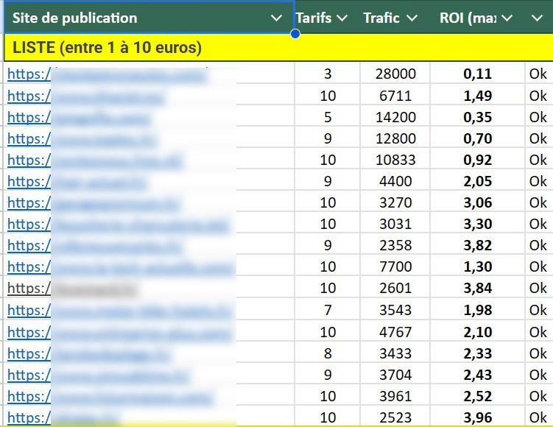553x427 pixels.
Task: Select the Trafic cell 2358
Action: tap(395, 245)
